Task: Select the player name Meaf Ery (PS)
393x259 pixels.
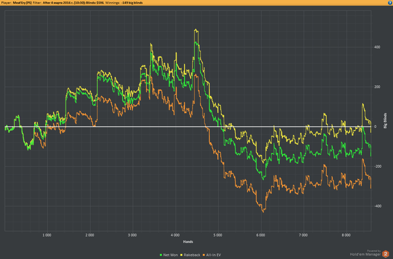Action: coord(22,3)
